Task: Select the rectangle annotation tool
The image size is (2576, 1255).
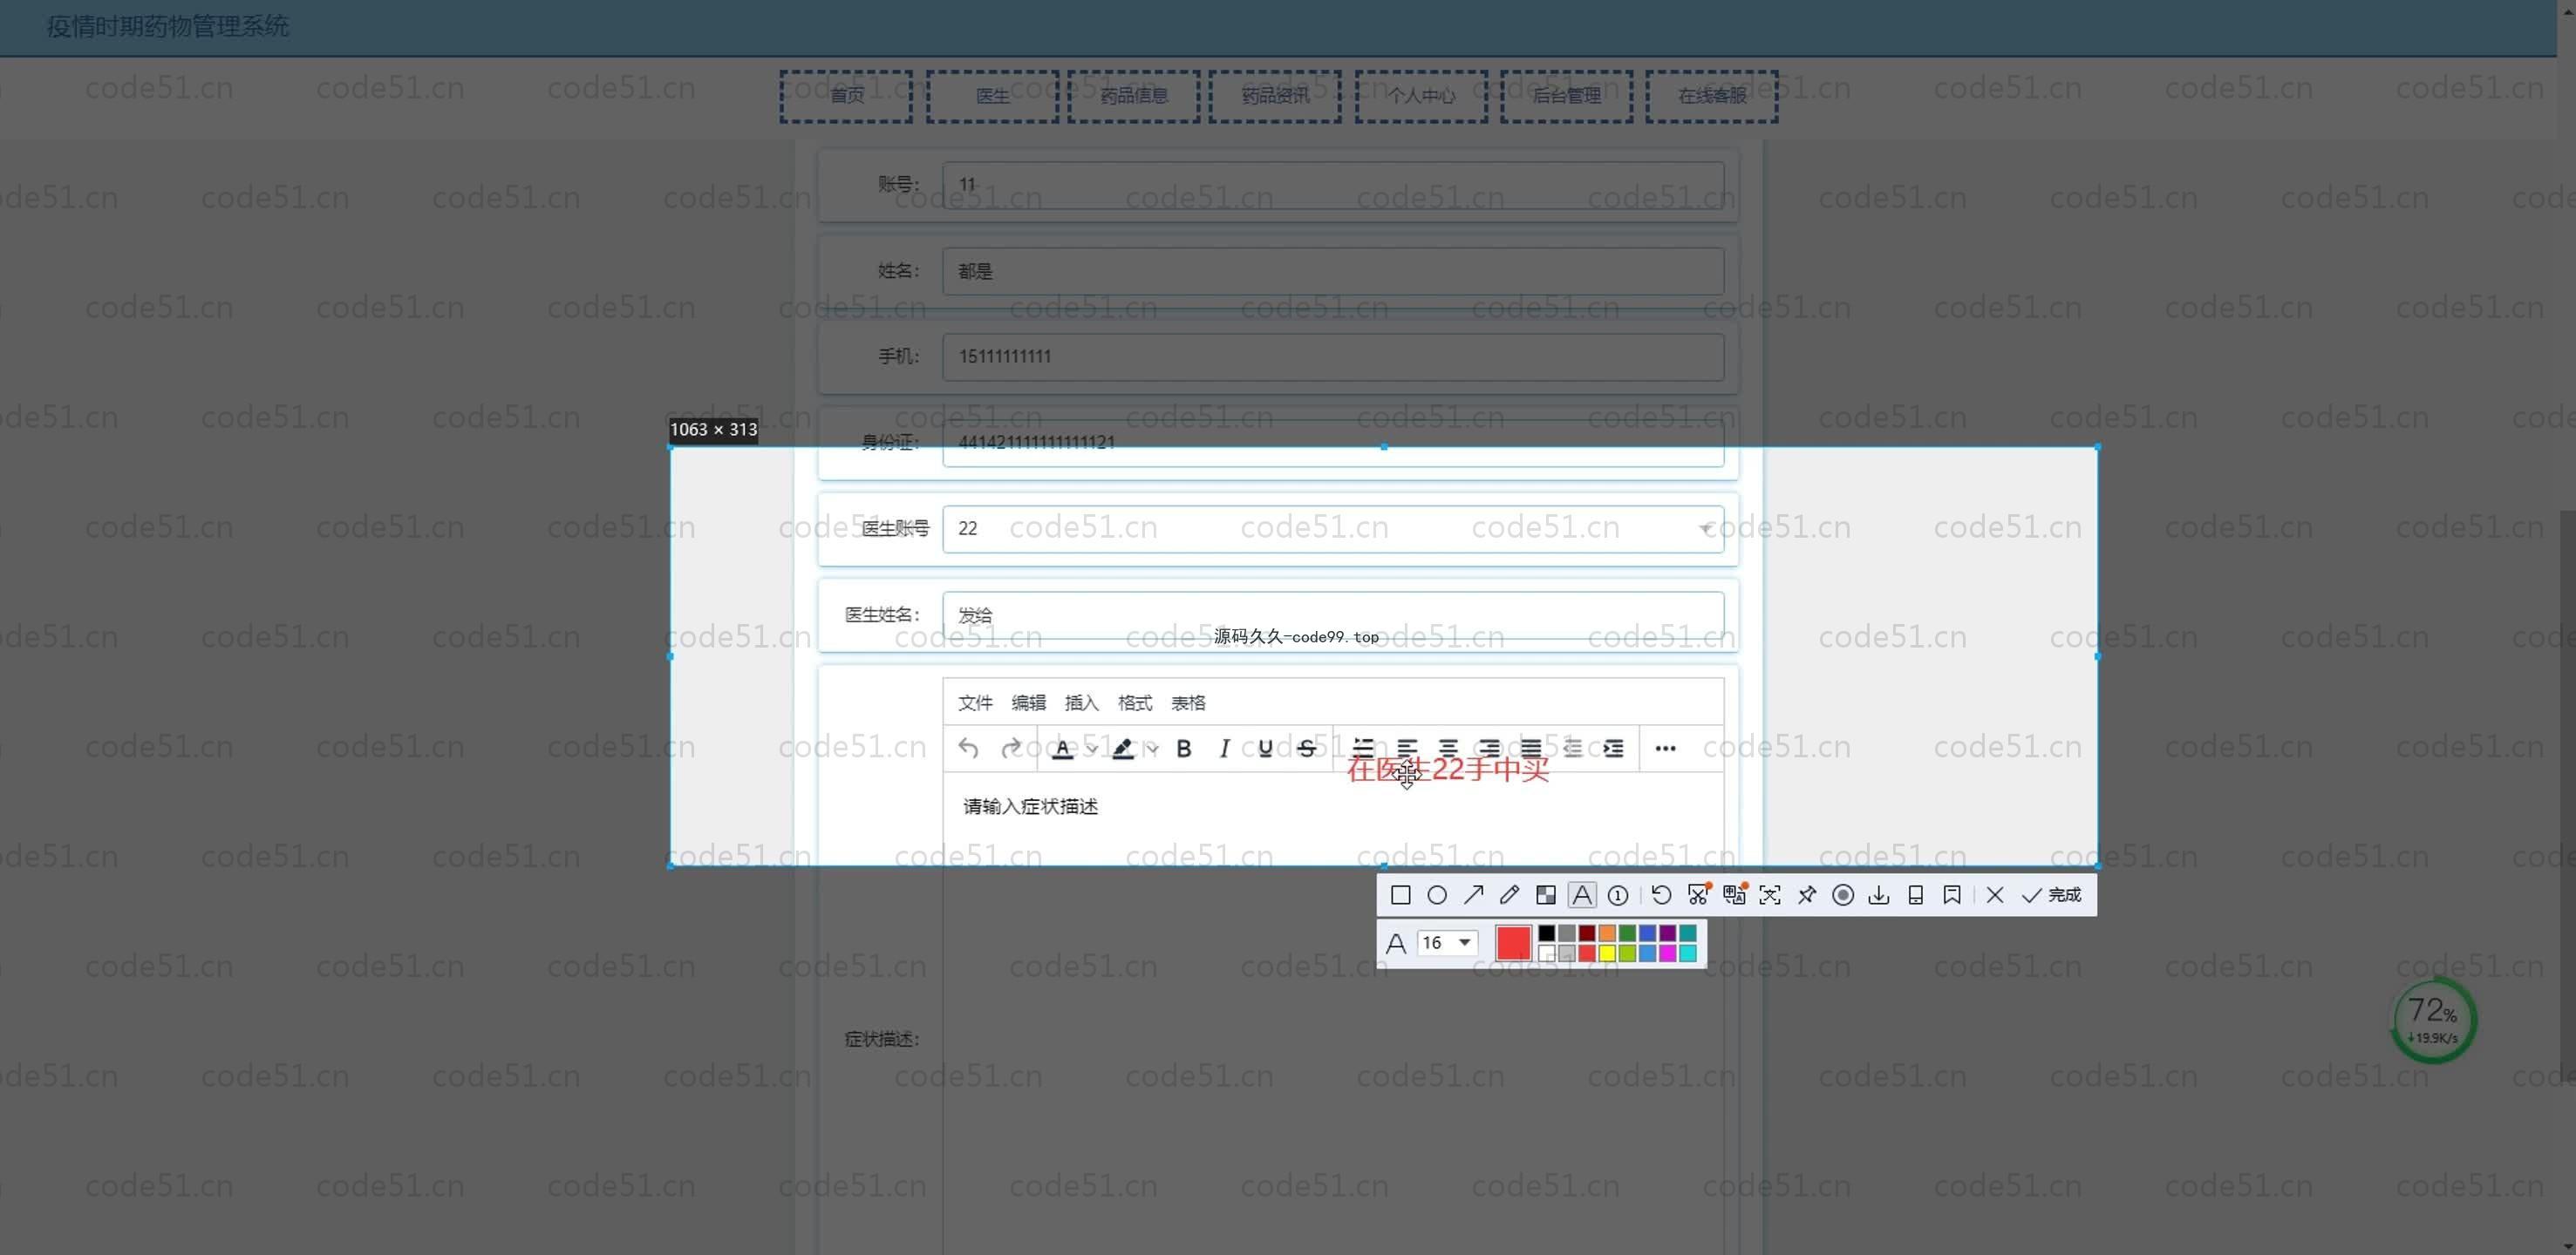Action: (1400, 895)
